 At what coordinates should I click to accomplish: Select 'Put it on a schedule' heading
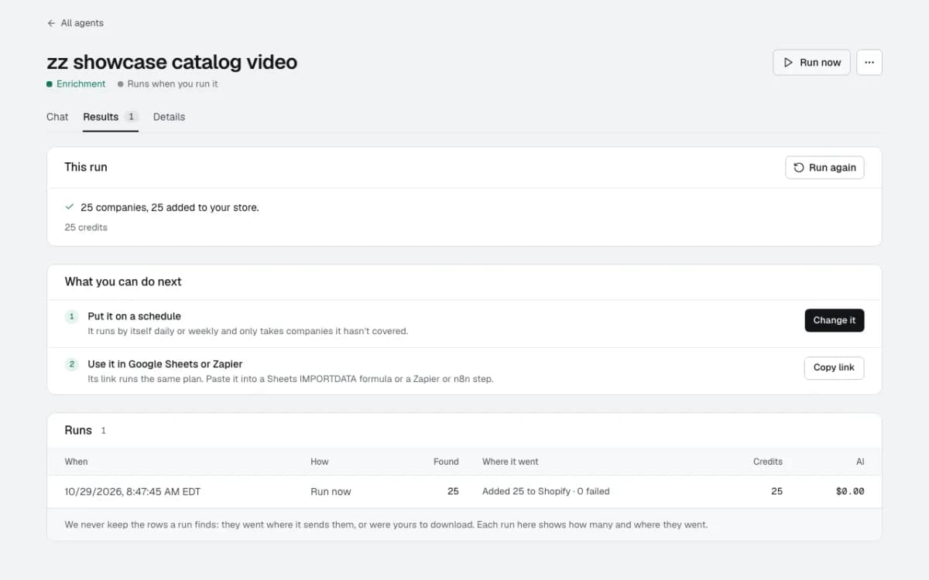(x=135, y=316)
